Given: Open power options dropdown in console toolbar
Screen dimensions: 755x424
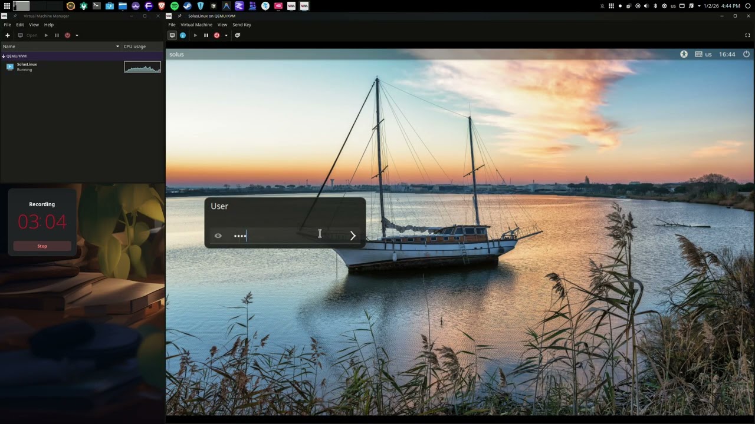Looking at the screenshot, I should click(x=226, y=35).
